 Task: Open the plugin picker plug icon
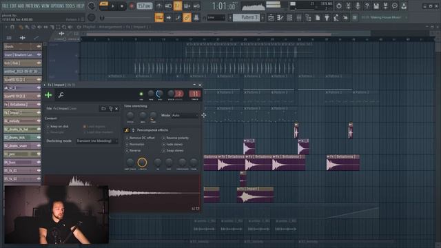pyautogui.click(x=327, y=18)
